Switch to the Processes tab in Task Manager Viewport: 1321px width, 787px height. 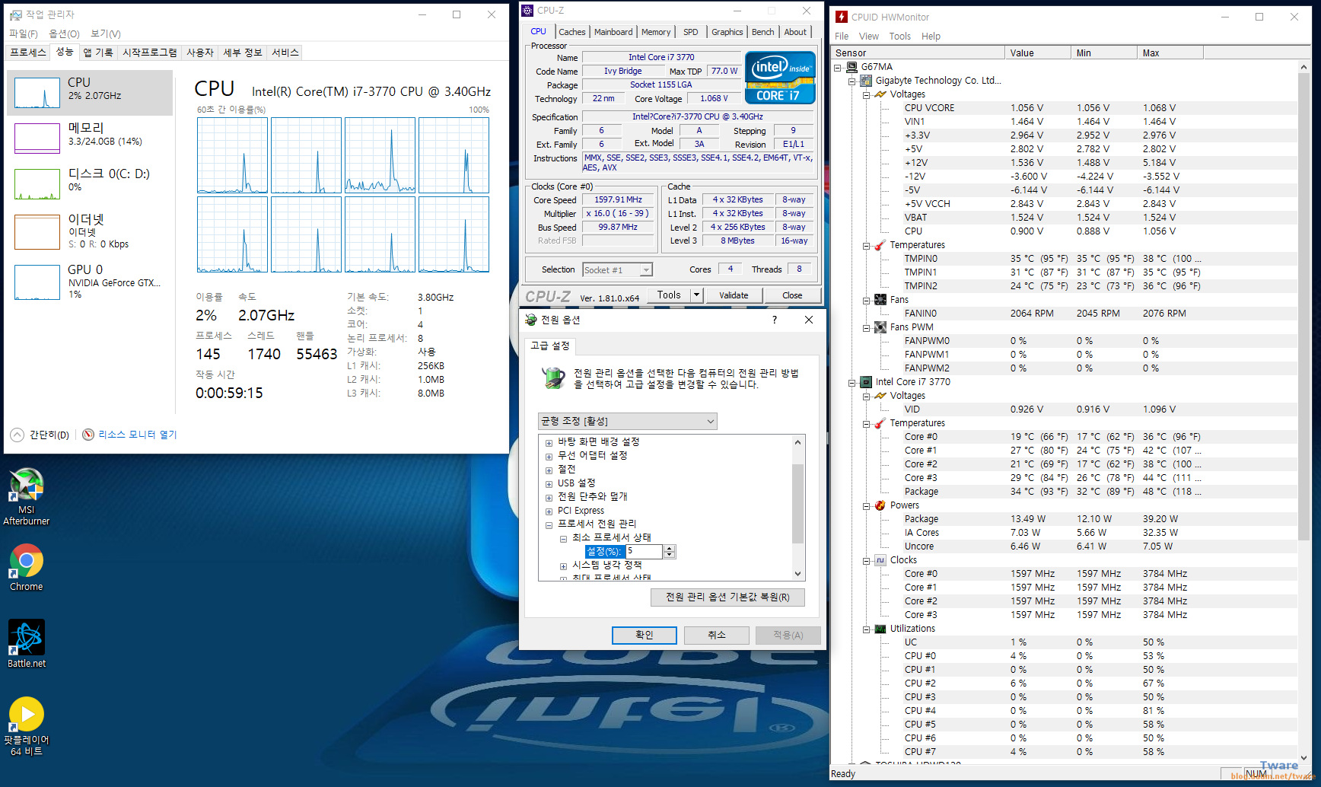click(28, 53)
